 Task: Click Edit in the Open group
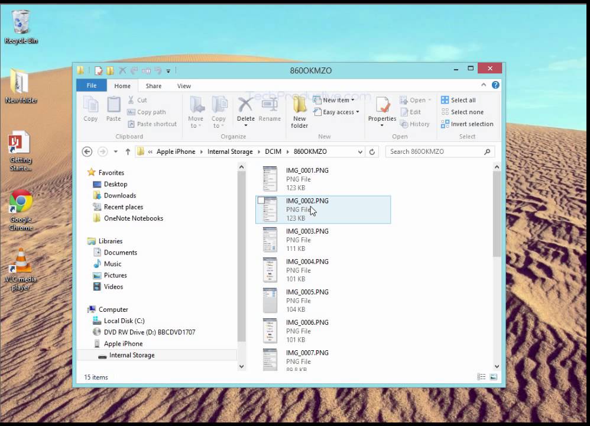point(410,112)
